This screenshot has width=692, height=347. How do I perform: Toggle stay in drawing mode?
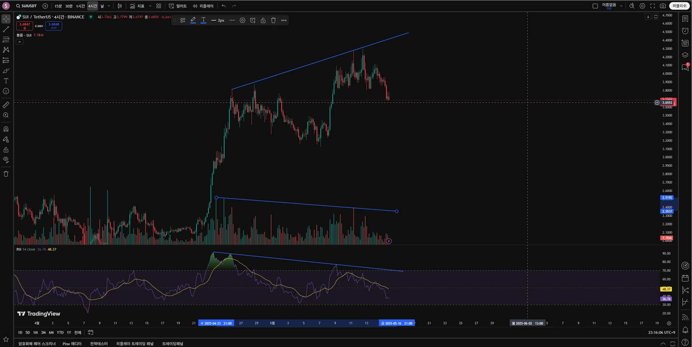coord(6,139)
